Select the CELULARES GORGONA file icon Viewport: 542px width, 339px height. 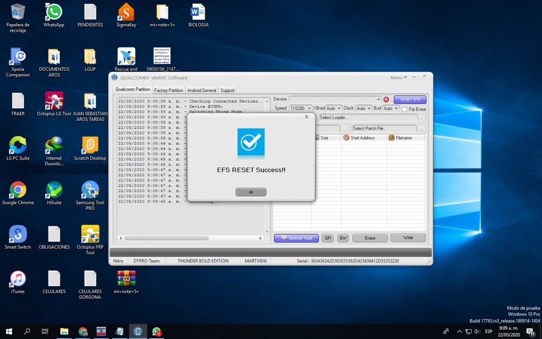(90, 285)
